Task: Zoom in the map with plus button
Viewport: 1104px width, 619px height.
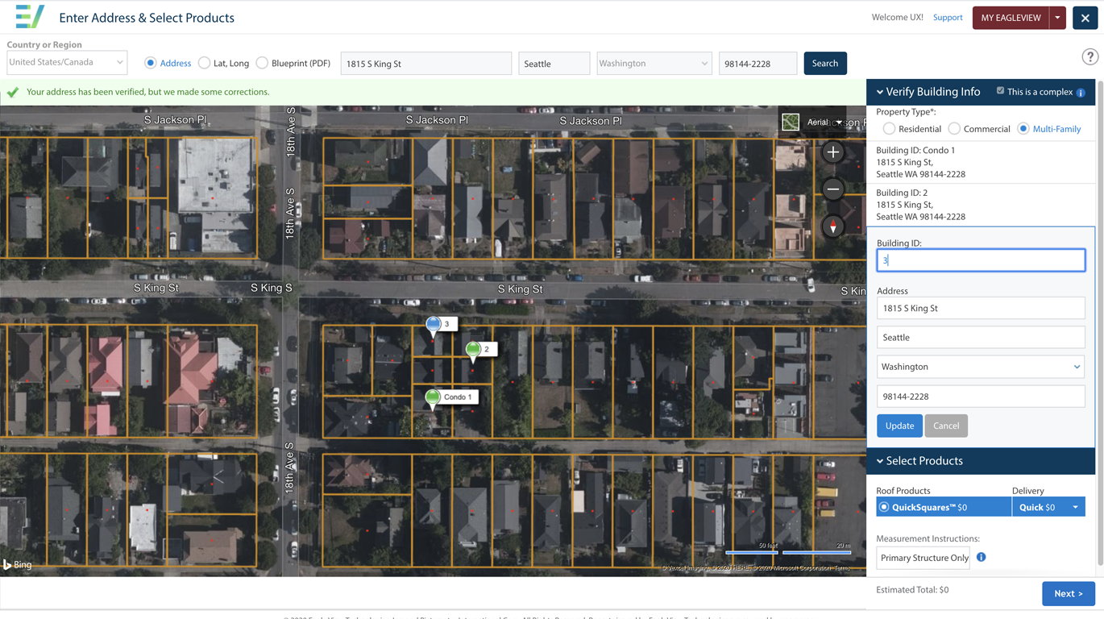Action: (833, 152)
